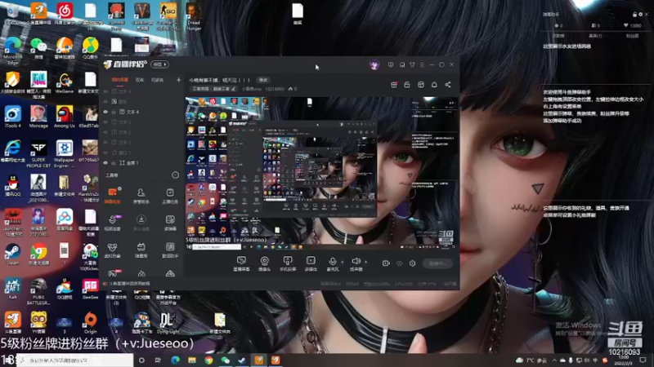This screenshot has width=654, height=367.
Task: Click the message bubble icon in the title bar
Action: tap(391, 65)
